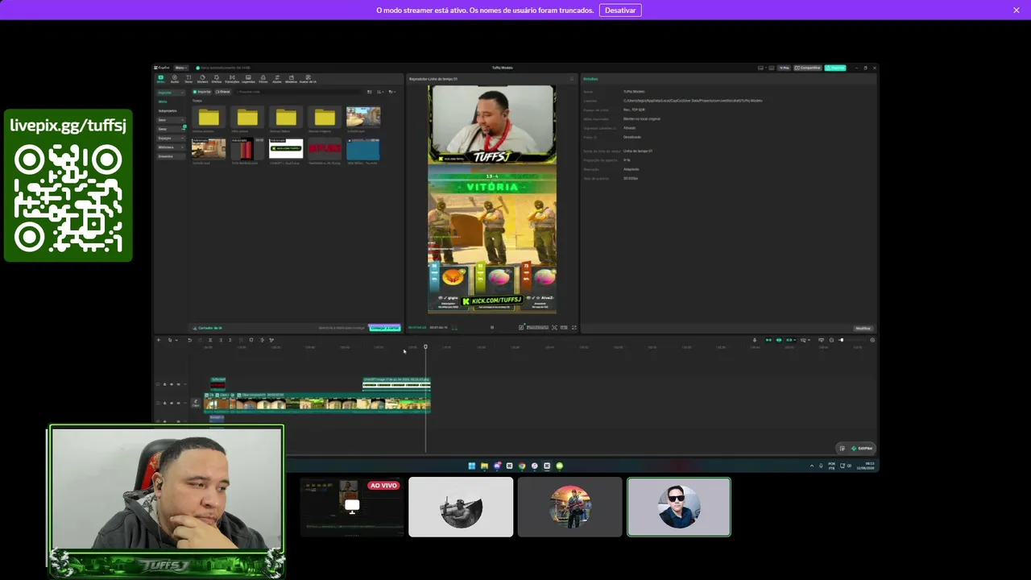
Task: Expand the Gerar section in sidebar
Action: tap(172, 129)
